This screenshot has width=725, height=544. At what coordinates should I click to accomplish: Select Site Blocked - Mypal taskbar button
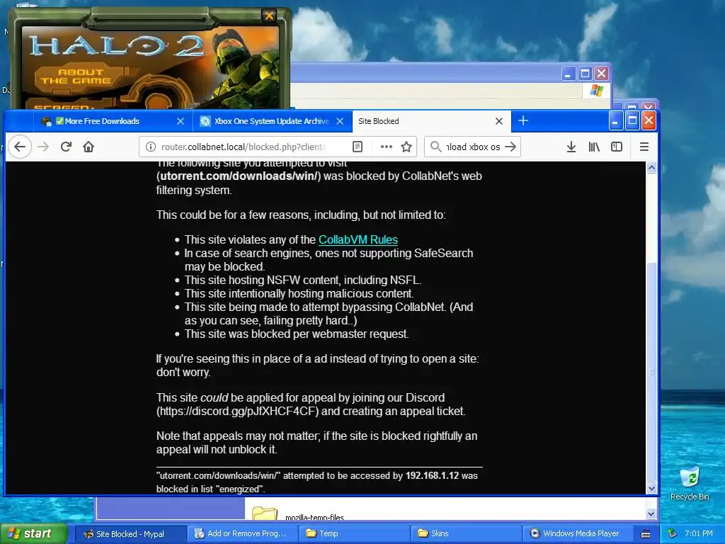click(x=130, y=534)
